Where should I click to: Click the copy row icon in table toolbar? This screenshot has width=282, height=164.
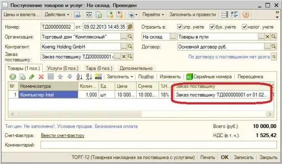point(22,77)
